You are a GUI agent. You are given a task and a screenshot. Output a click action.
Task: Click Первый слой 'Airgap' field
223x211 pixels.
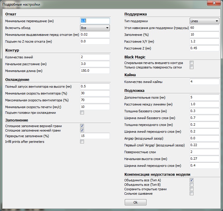click(204, 145)
